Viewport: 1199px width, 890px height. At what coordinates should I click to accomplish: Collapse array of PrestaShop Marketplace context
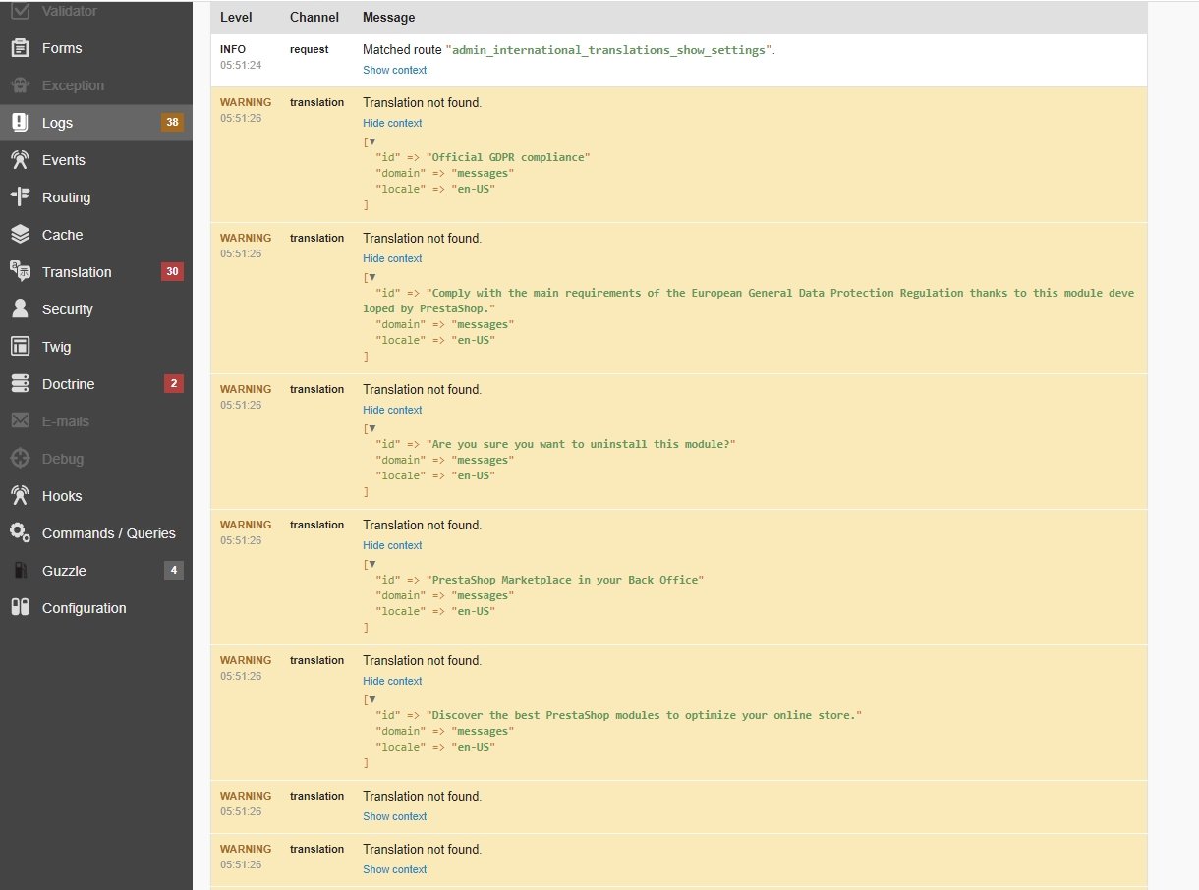point(372,564)
